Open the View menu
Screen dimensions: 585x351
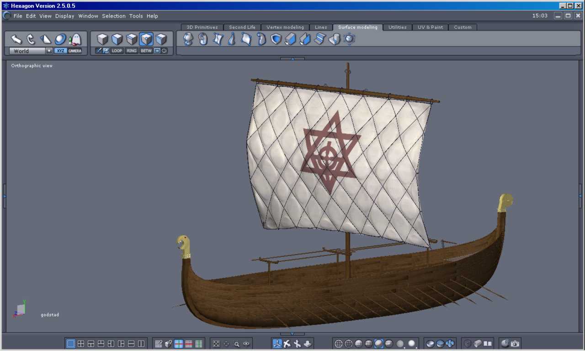[x=45, y=16]
